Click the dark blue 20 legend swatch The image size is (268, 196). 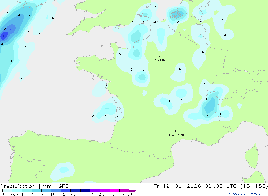tap(75, 191)
